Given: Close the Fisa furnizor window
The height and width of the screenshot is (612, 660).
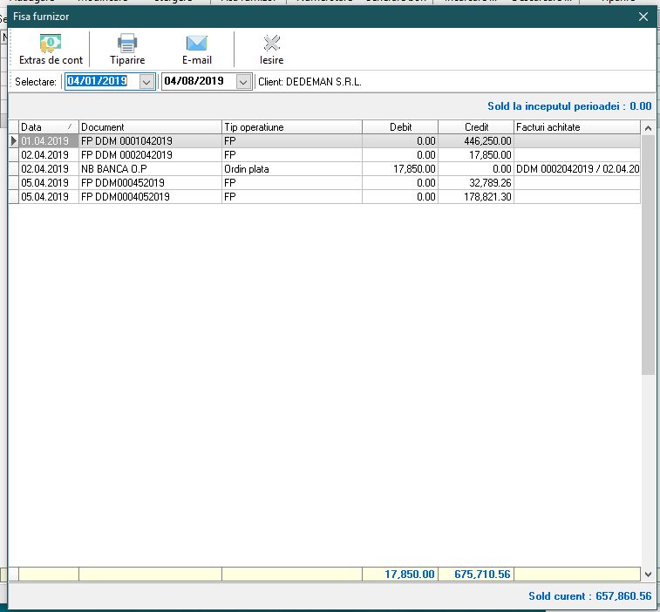Looking at the screenshot, I should click(x=643, y=17).
